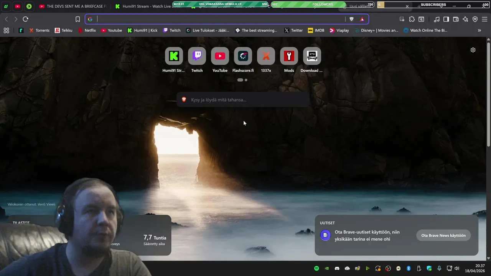Open Discord tray icon
Image resolution: width=491 pixels, height=276 pixels.
tap(337, 268)
